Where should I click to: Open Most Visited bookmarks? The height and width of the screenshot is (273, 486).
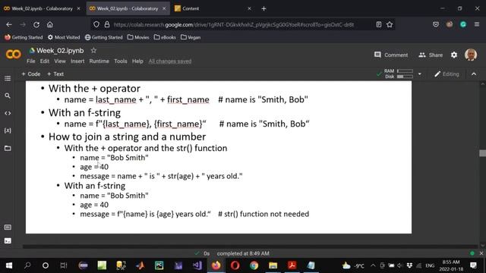[64, 37]
